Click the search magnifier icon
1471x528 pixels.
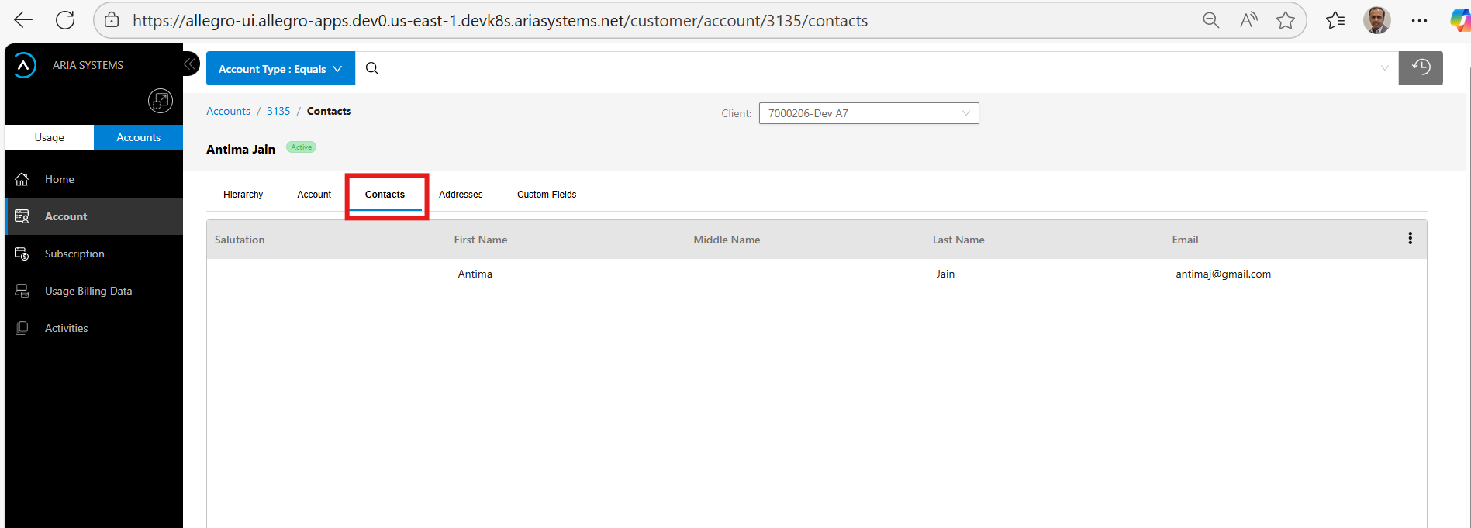(372, 68)
